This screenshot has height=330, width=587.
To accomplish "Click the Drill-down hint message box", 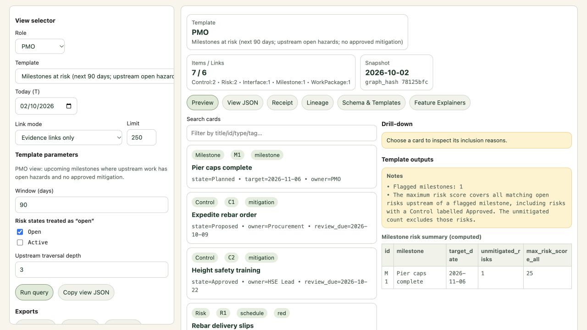I will point(476,140).
